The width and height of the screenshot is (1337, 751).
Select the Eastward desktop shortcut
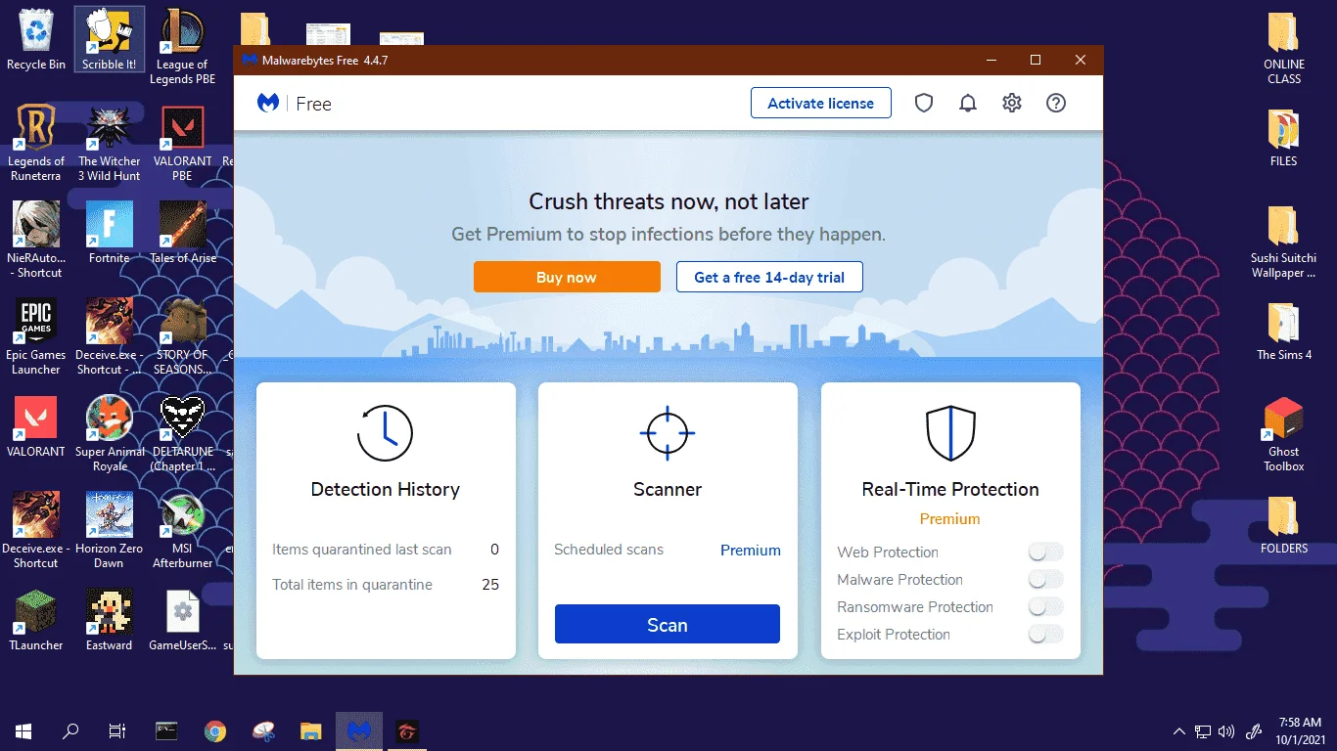click(109, 621)
